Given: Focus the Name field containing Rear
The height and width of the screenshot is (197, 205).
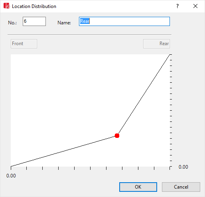Looking at the screenshot, I should click(x=124, y=21).
